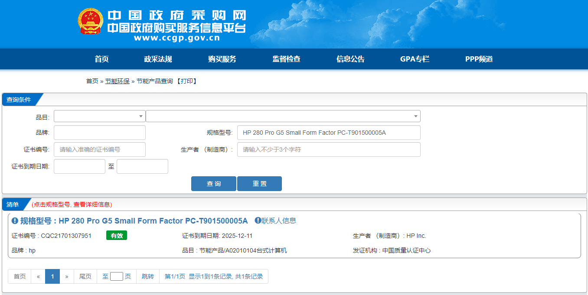Focus the 证书编号 input field
Image resolution: width=588 pixels, height=295 pixels.
100,149
